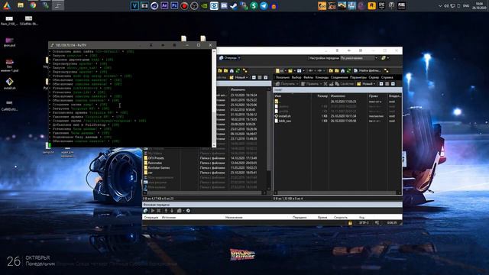The width and height of the screenshot is (489, 275).
Task: Open the Файлы menu
Action: click(x=308, y=77)
